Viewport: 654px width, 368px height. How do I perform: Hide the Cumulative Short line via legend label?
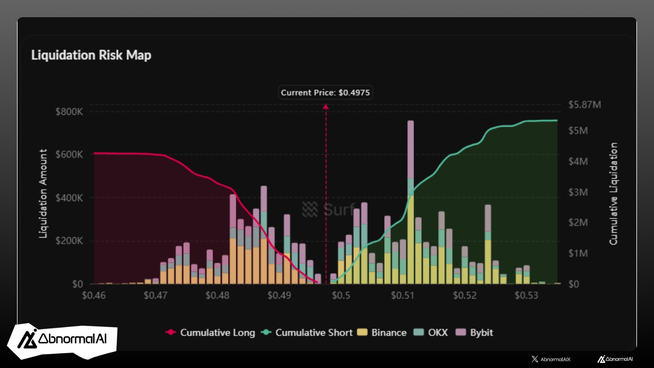tap(314, 332)
